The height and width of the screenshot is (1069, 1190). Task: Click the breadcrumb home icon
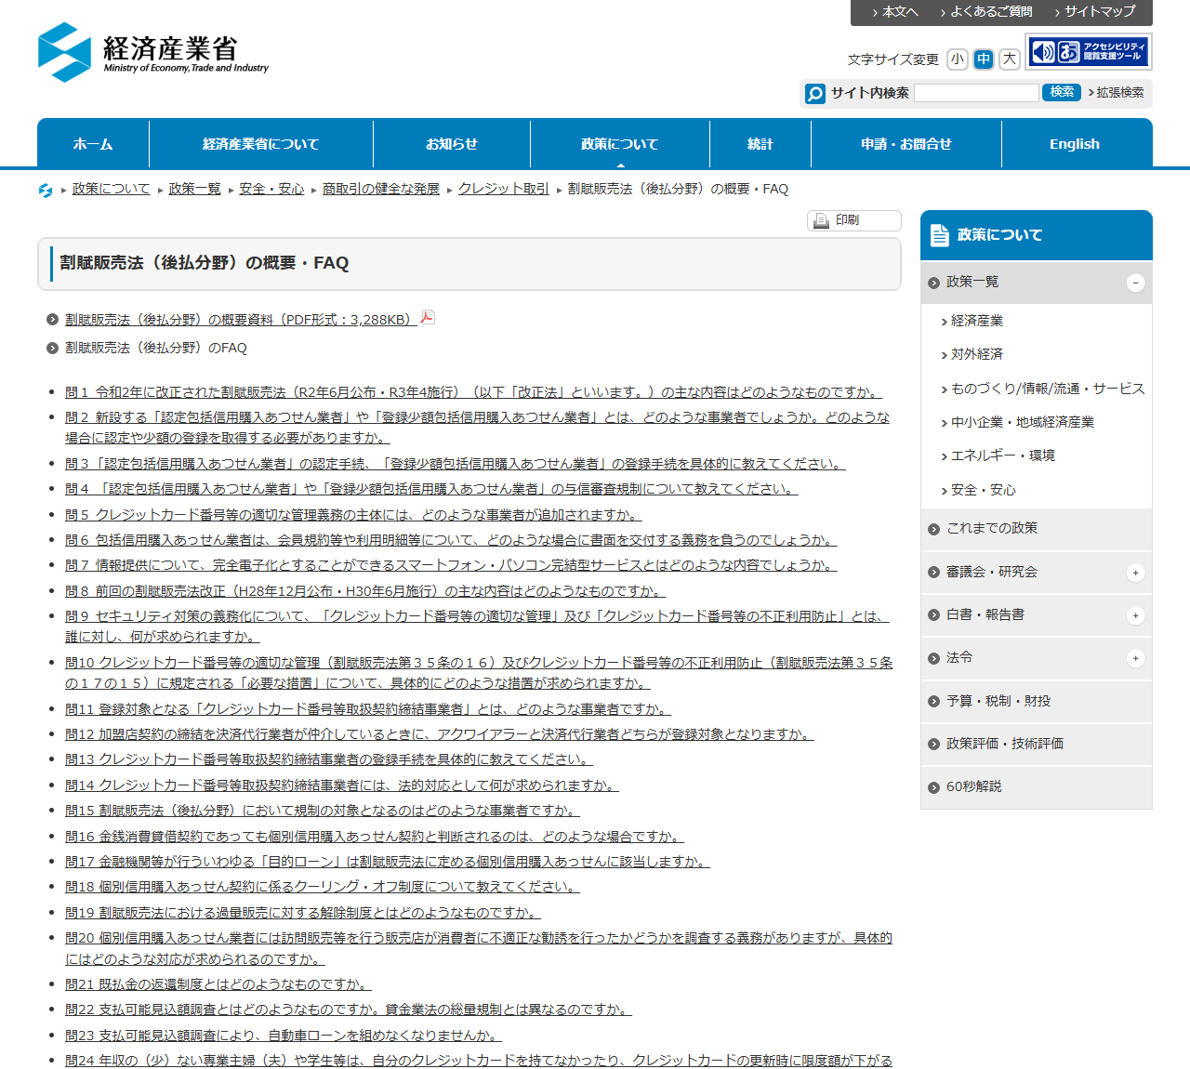pyautogui.click(x=46, y=190)
